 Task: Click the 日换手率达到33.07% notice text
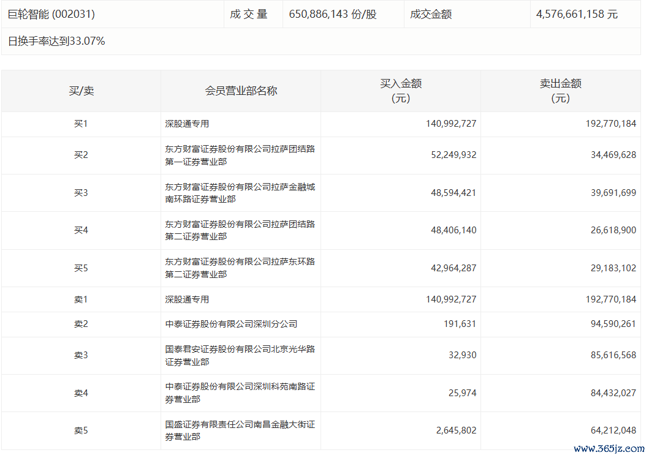click(x=56, y=41)
